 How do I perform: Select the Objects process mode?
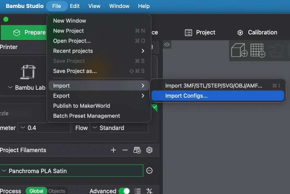coord(57,191)
